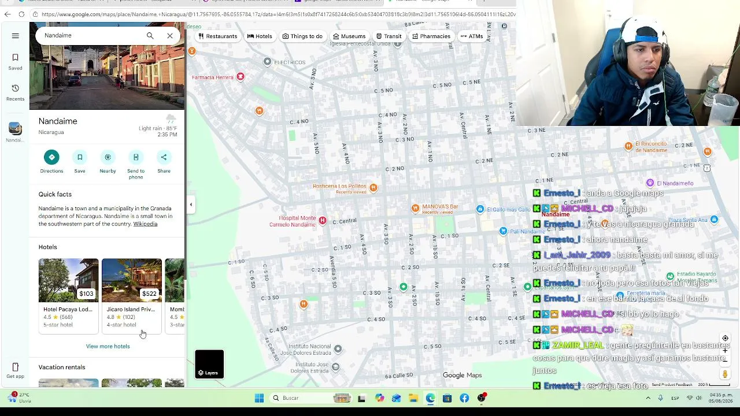
Task: Click the Electricos map pin
Action: click(267, 61)
